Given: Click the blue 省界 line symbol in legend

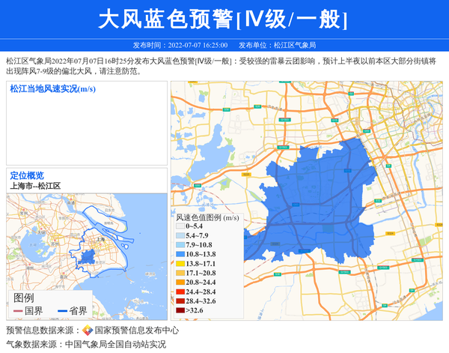Looking at the screenshot, I should (63, 311).
